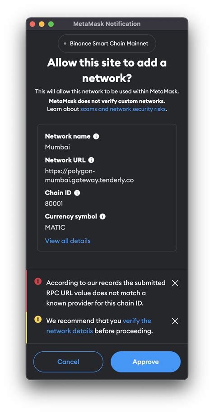Click the info icon beside Network name

tap(96, 136)
